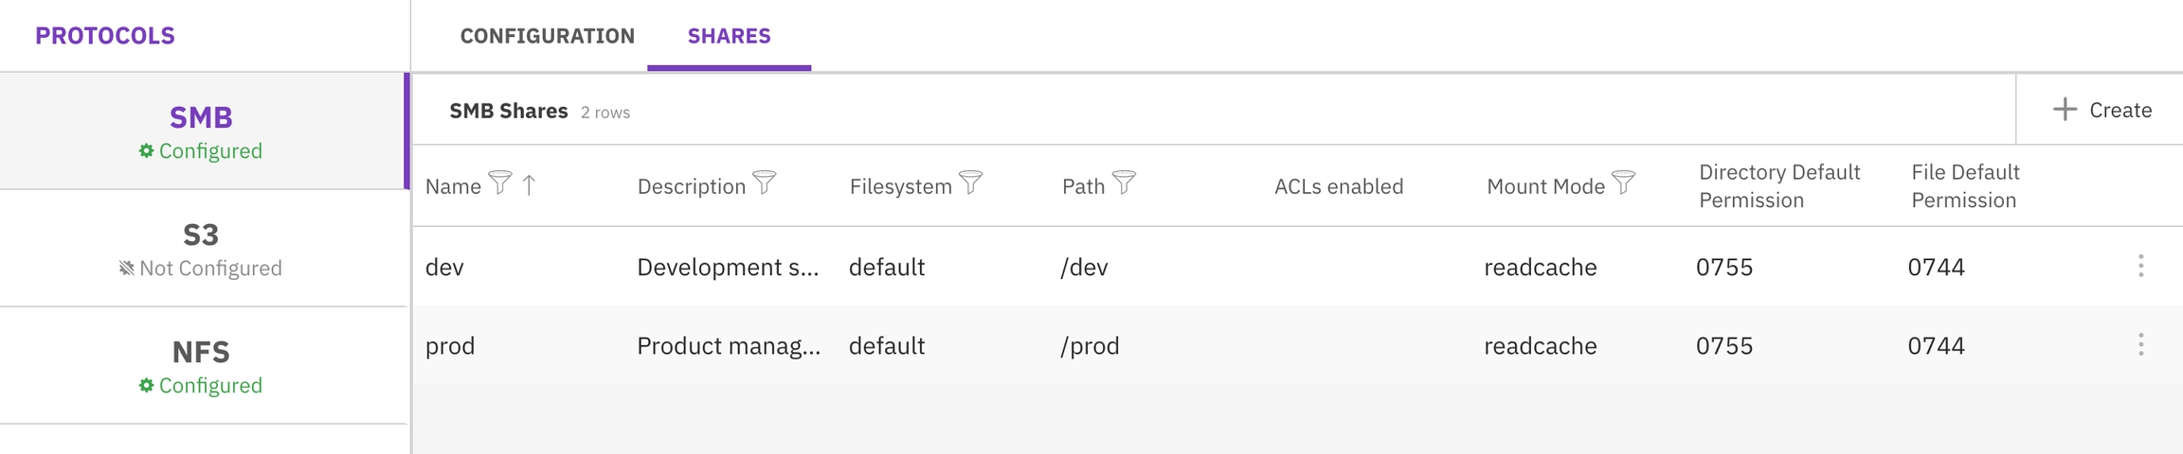This screenshot has width=2183, height=454.
Task: Click the prod share row name
Action: [450, 346]
